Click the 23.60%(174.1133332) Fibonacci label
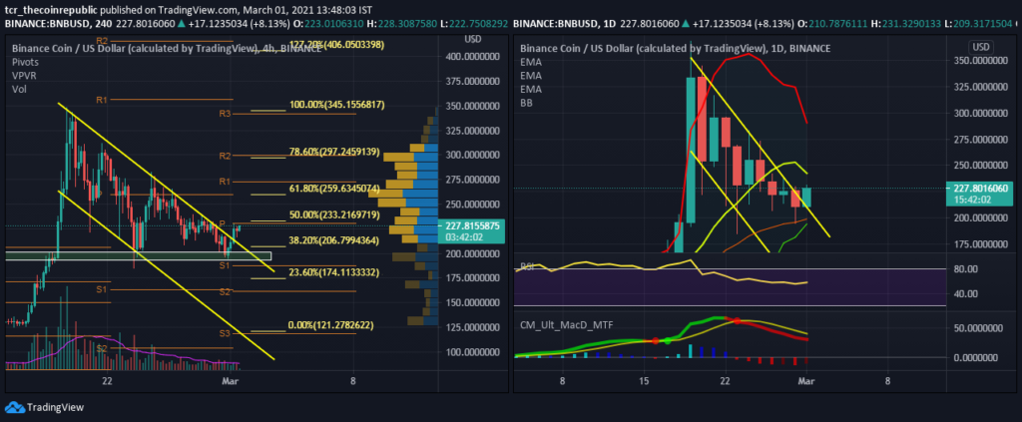 (334, 272)
